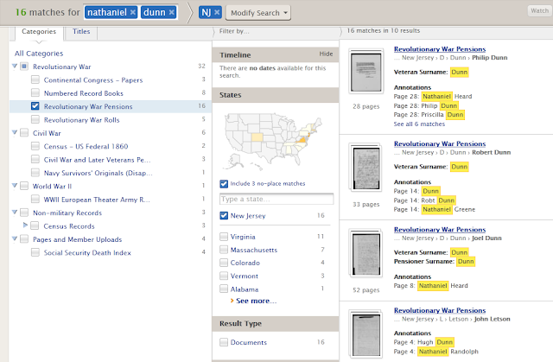Open Joel Dunn pension document thumbnail
The width and height of the screenshot is (553, 362).
(365, 253)
